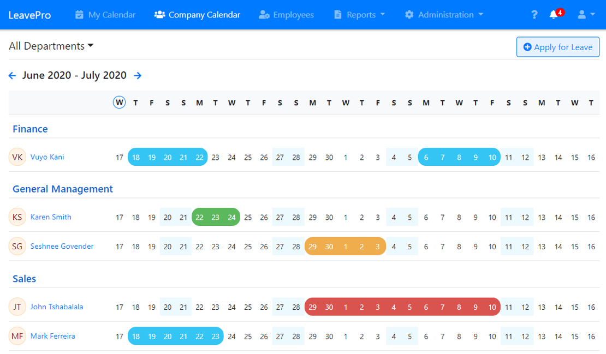The width and height of the screenshot is (606, 354).
Task: Click the Apply for Leave button
Action: click(x=558, y=47)
